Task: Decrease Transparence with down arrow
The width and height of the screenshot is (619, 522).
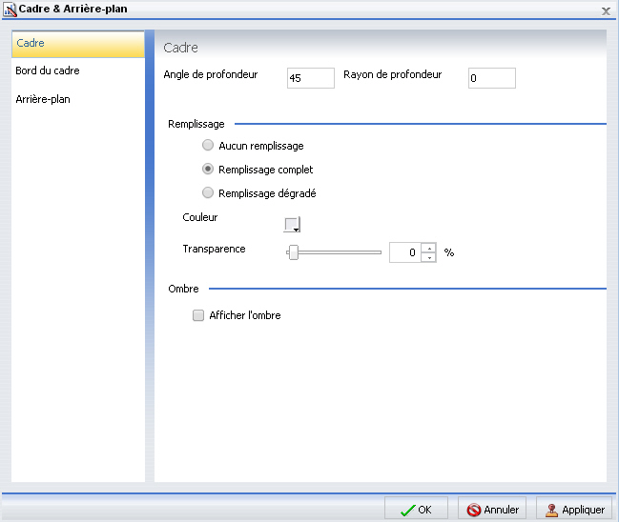Action: pyautogui.click(x=429, y=257)
